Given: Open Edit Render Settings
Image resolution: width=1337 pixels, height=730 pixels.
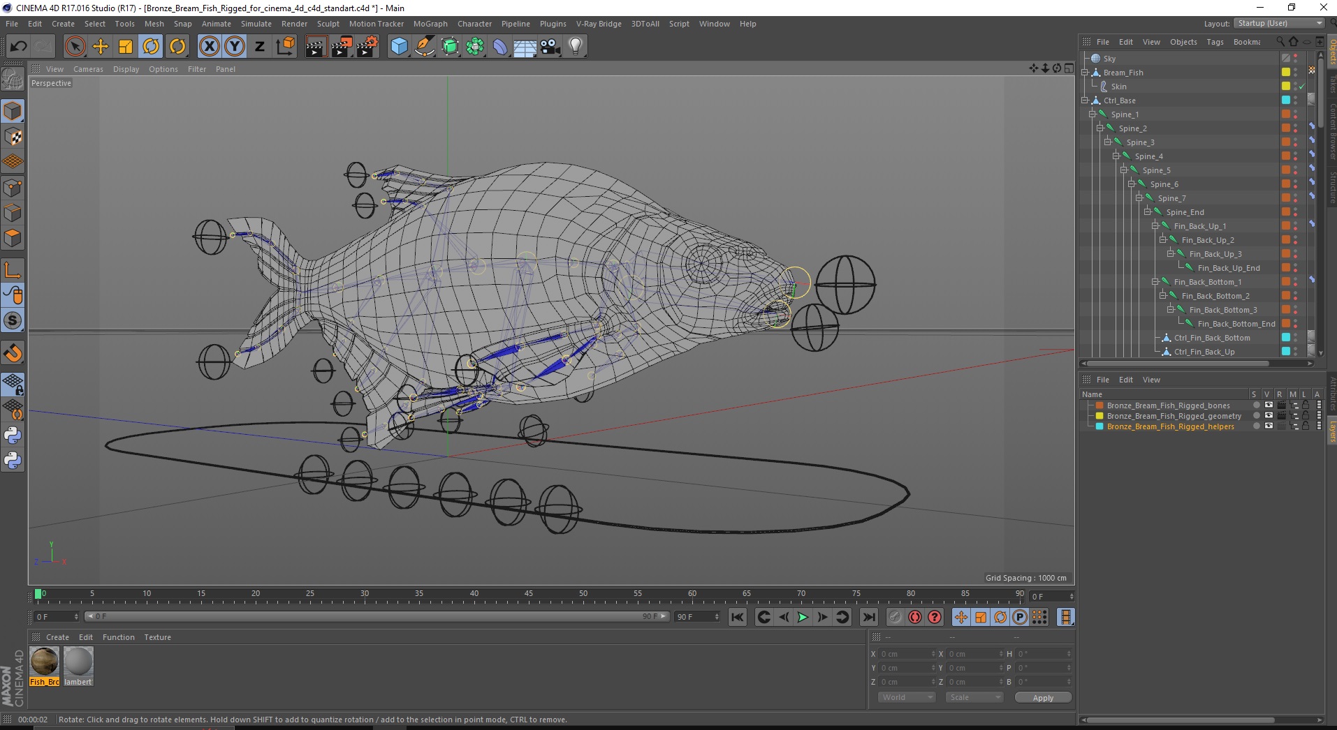Looking at the screenshot, I should [367, 47].
